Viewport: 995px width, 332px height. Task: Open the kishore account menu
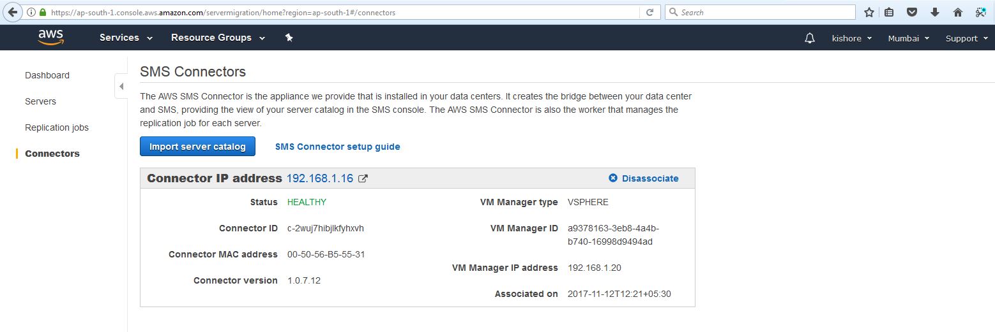(851, 38)
